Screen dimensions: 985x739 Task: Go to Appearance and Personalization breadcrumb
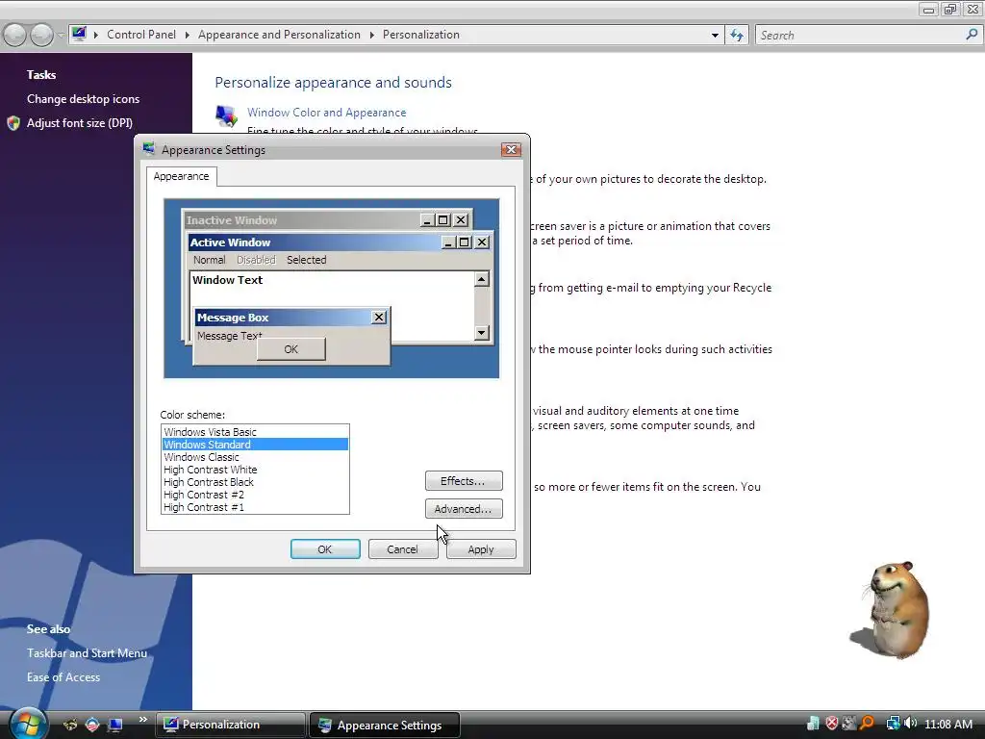tap(279, 35)
